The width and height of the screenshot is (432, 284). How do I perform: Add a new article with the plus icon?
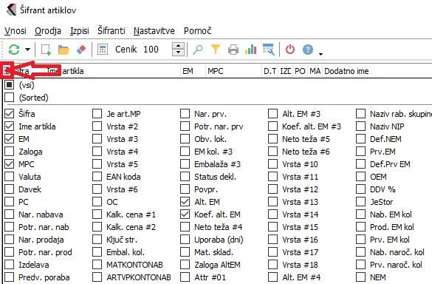point(46,50)
